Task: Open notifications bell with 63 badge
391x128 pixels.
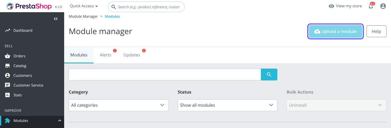Action: click(x=371, y=6)
